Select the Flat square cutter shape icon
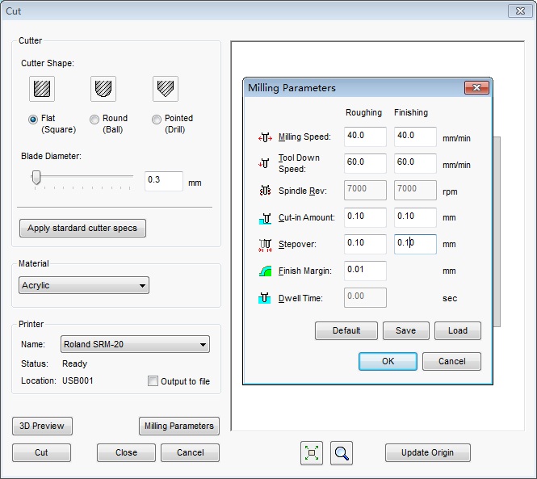 coord(42,89)
